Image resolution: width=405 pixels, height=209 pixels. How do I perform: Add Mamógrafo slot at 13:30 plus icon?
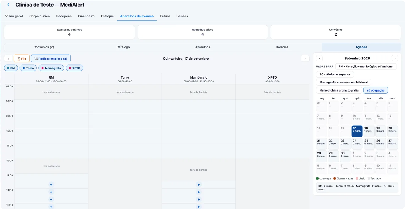[x=199, y=185]
